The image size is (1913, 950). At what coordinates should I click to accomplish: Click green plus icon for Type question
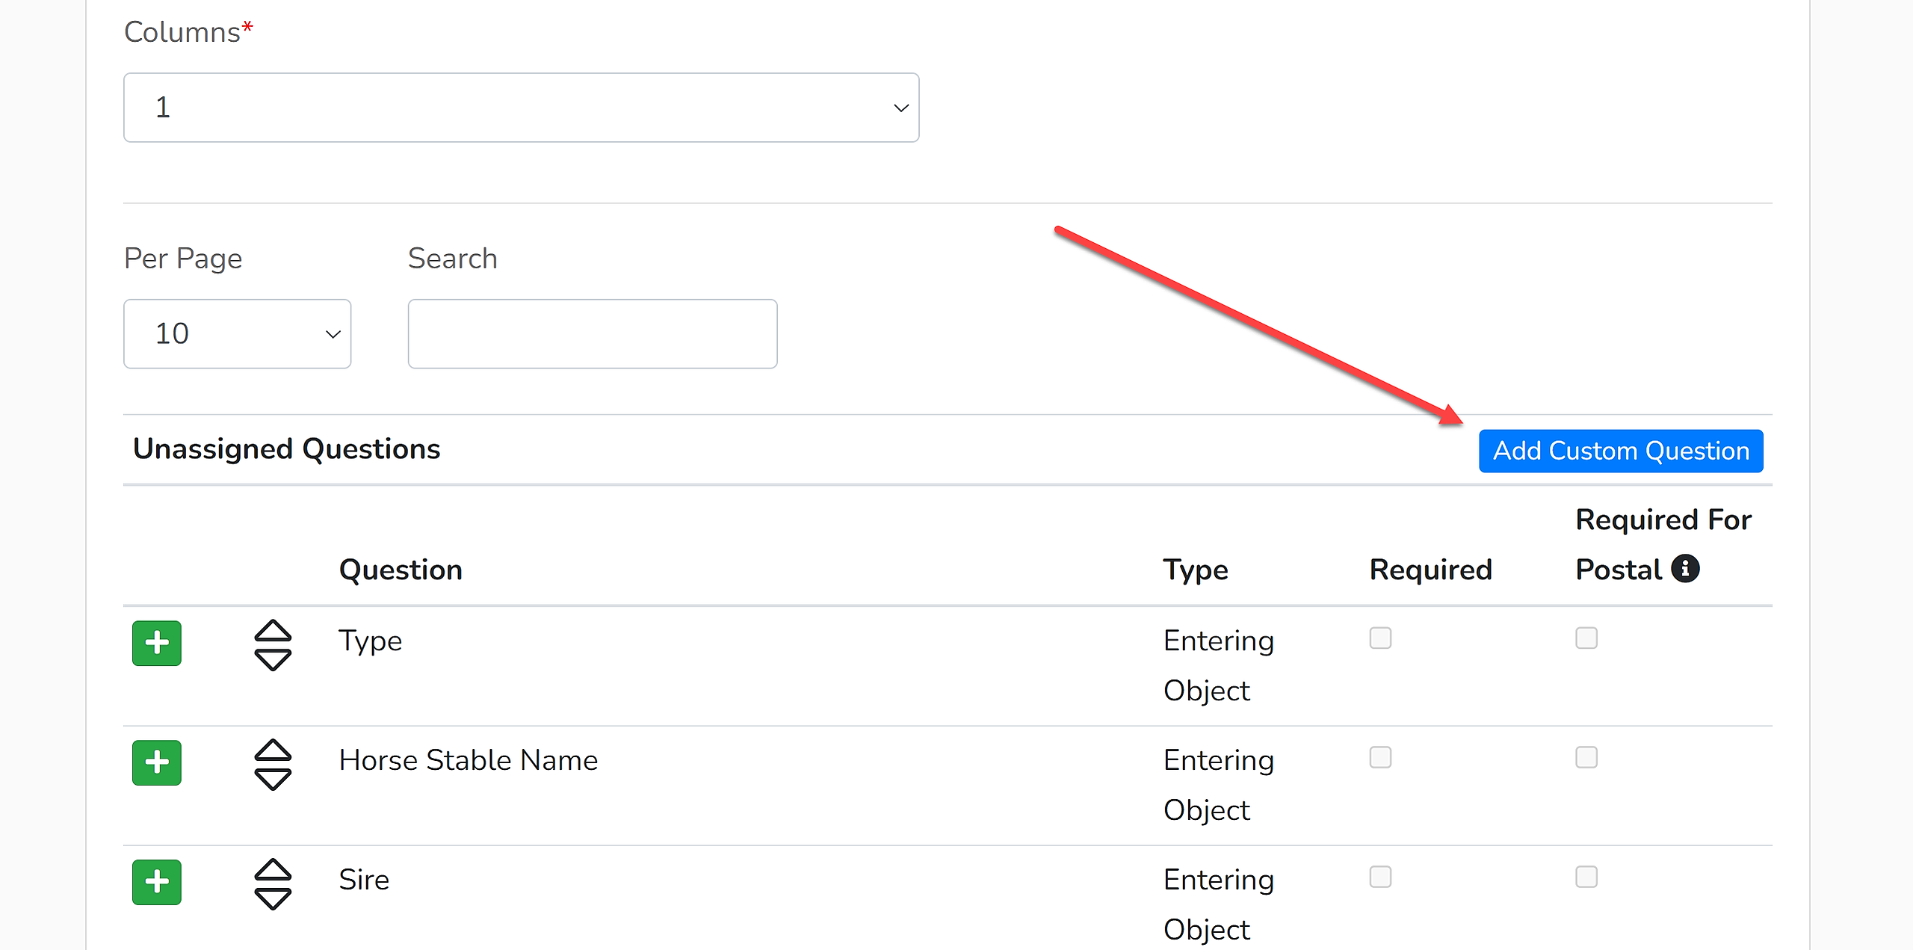pos(156,643)
